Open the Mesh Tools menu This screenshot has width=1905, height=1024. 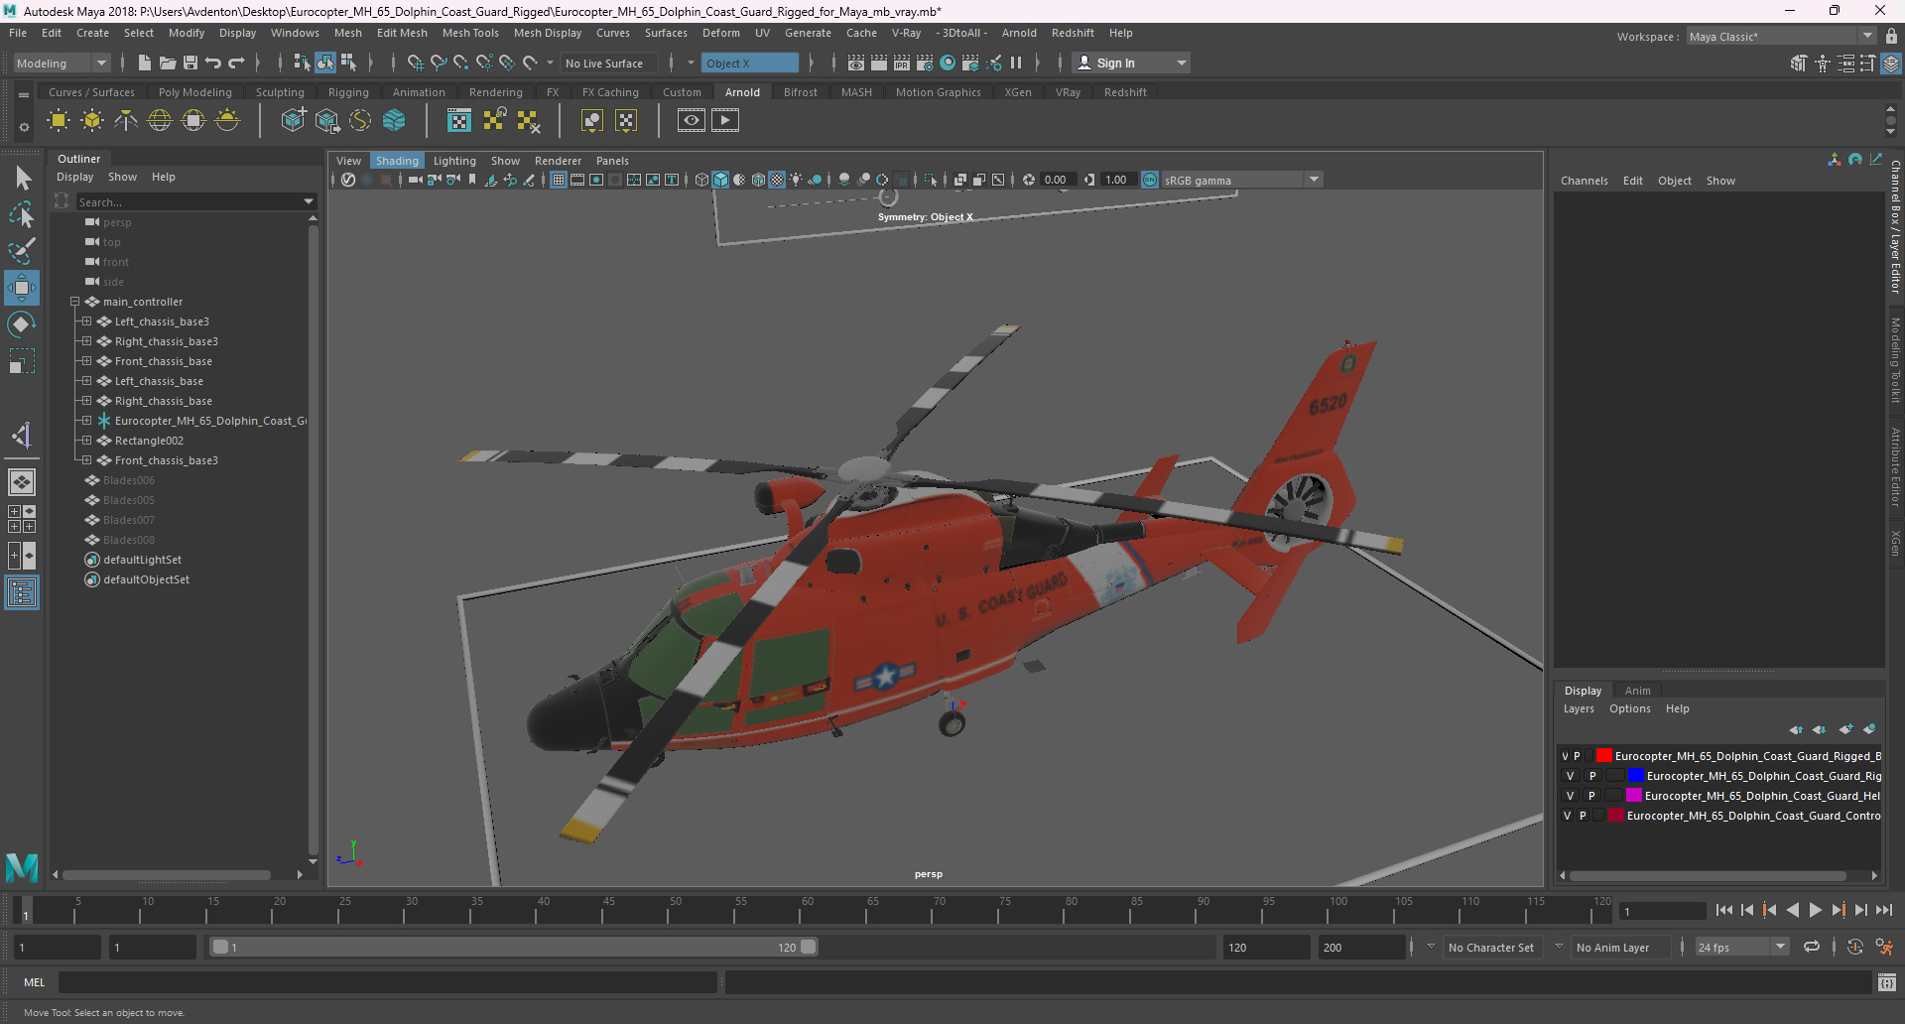pyautogui.click(x=470, y=33)
